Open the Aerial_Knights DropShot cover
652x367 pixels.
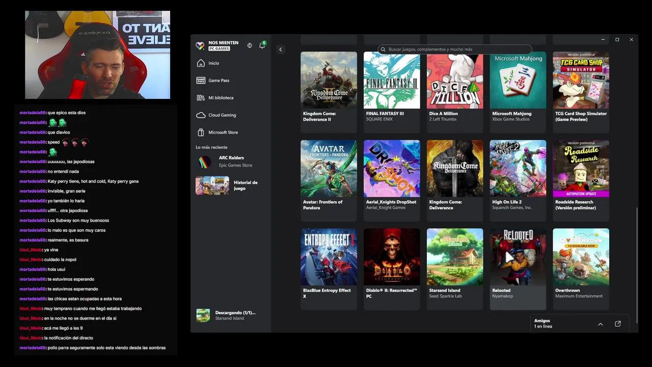(x=392, y=169)
